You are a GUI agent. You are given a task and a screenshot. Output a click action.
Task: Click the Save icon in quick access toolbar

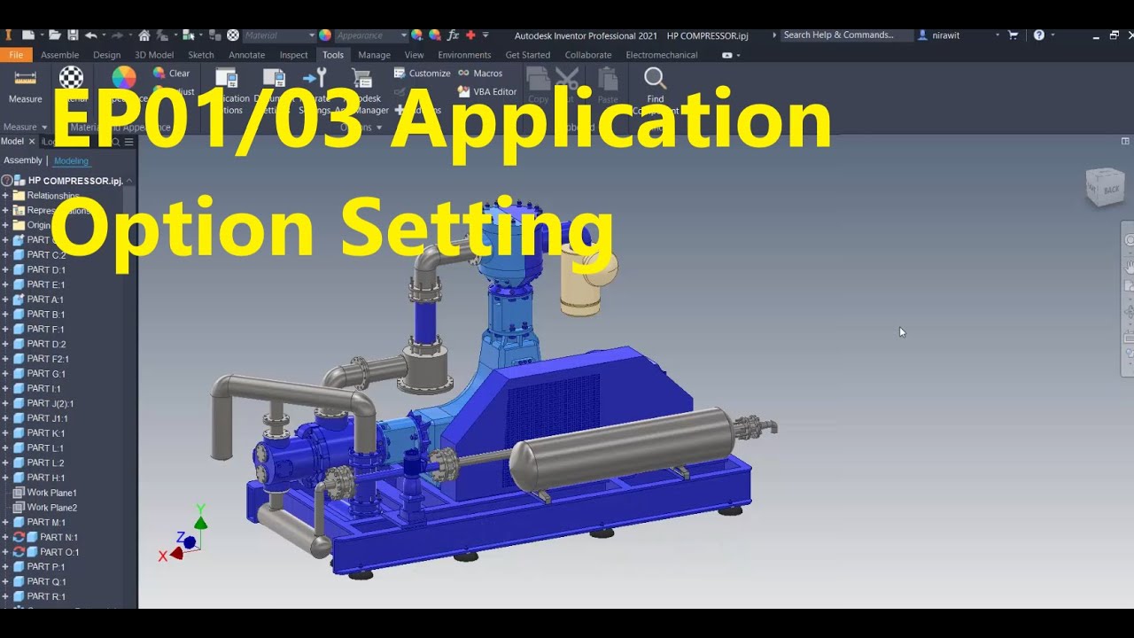(73, 35)
